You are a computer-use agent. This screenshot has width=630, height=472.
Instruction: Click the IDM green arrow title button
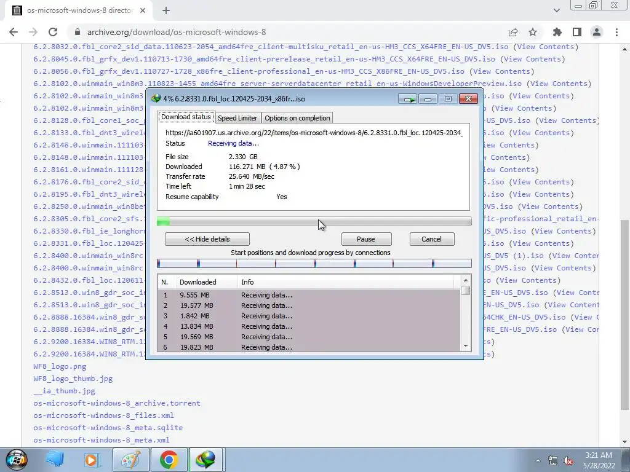pos(409,99)
